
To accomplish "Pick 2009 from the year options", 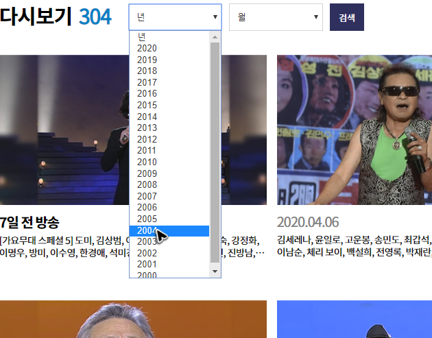I will 169,173.
